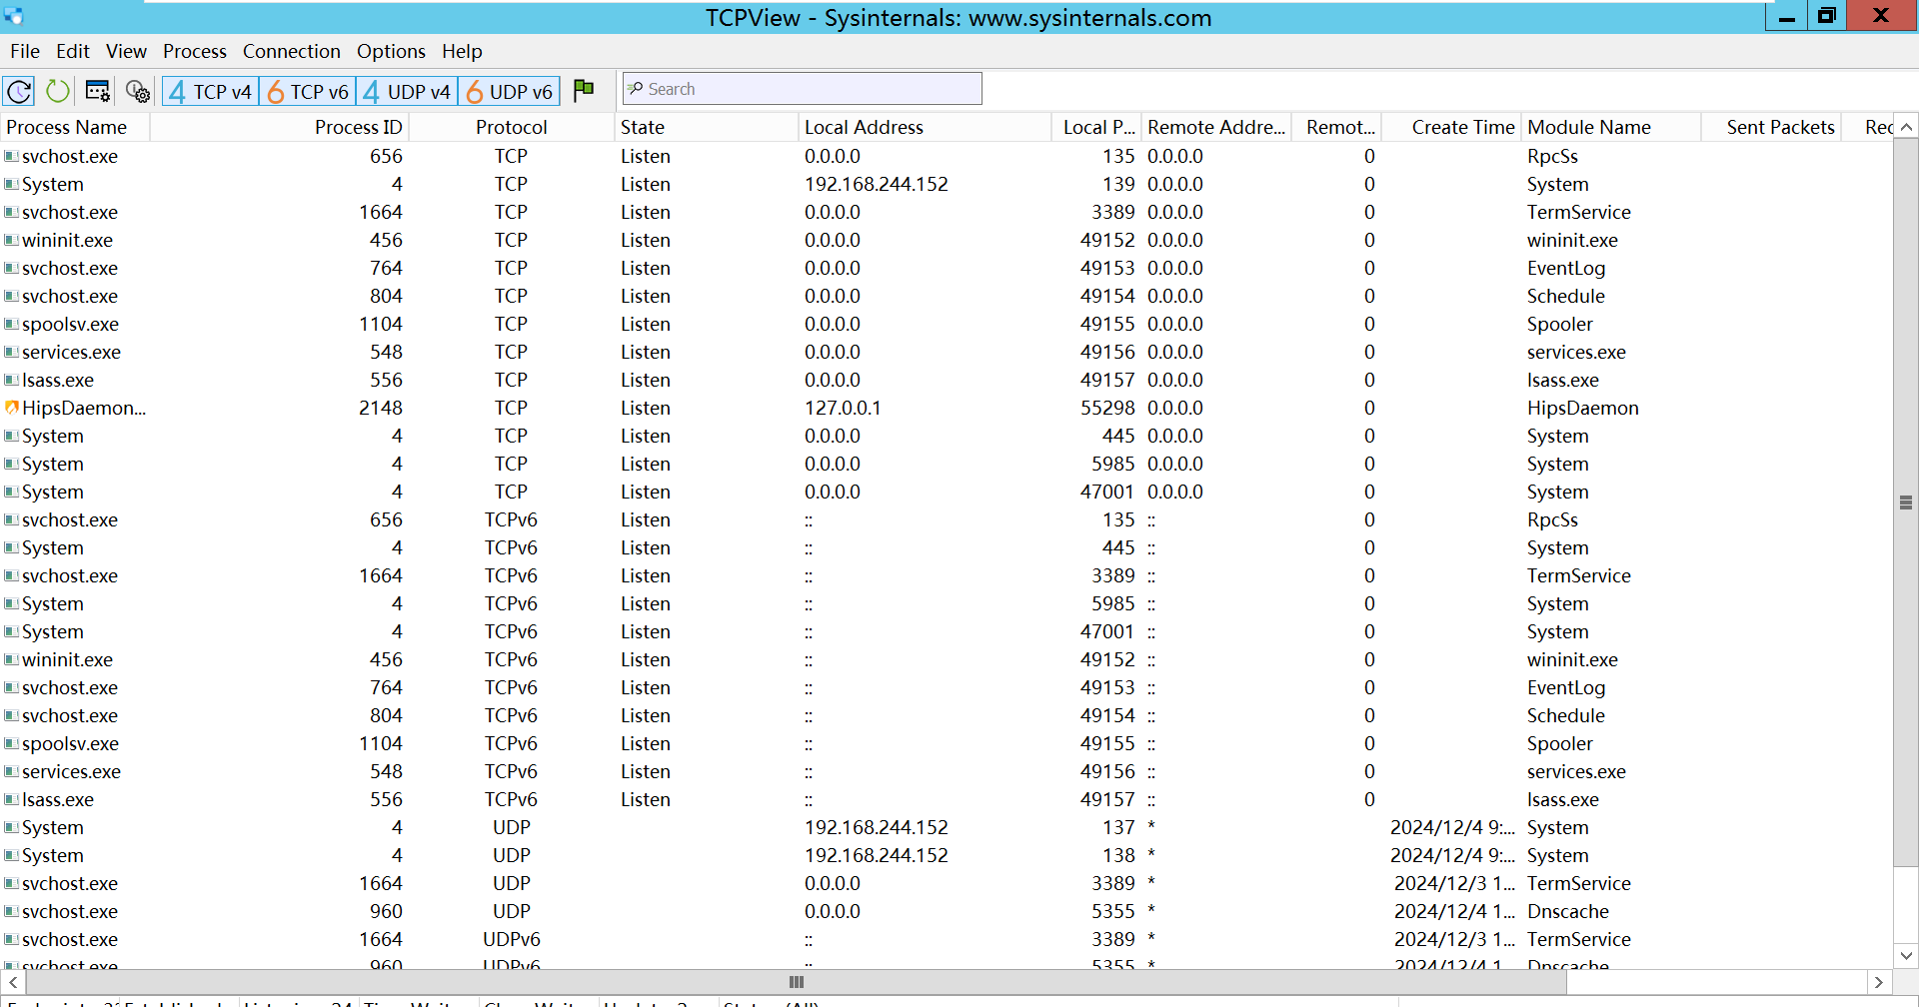The image size is (1919, 1007).
Task: Sort by Local Port column header
Action: coord(1096,127)
